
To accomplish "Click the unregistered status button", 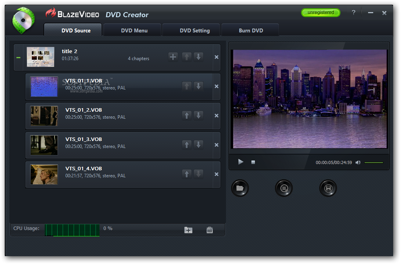I will tap(321, 12).
